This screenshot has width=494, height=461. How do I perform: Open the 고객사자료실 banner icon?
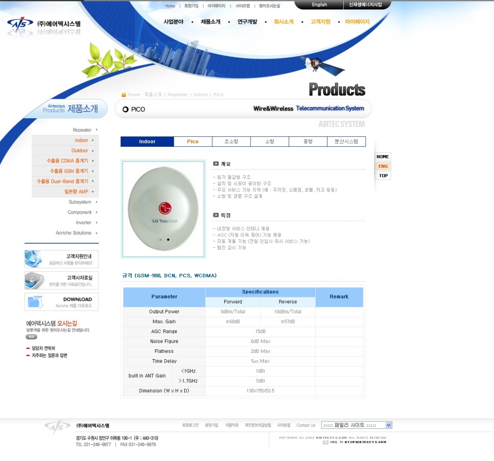click(61, 280)
